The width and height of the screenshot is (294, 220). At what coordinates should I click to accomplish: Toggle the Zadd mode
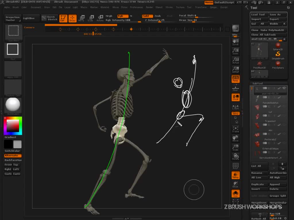click(147, 16)
